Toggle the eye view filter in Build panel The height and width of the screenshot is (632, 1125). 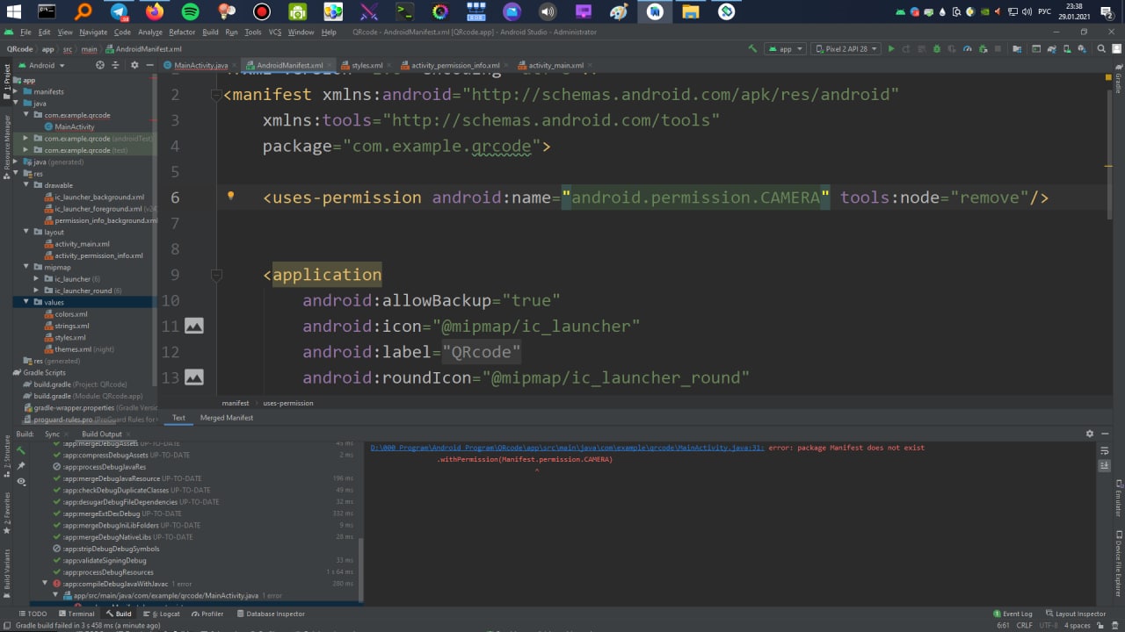[21, 482]
